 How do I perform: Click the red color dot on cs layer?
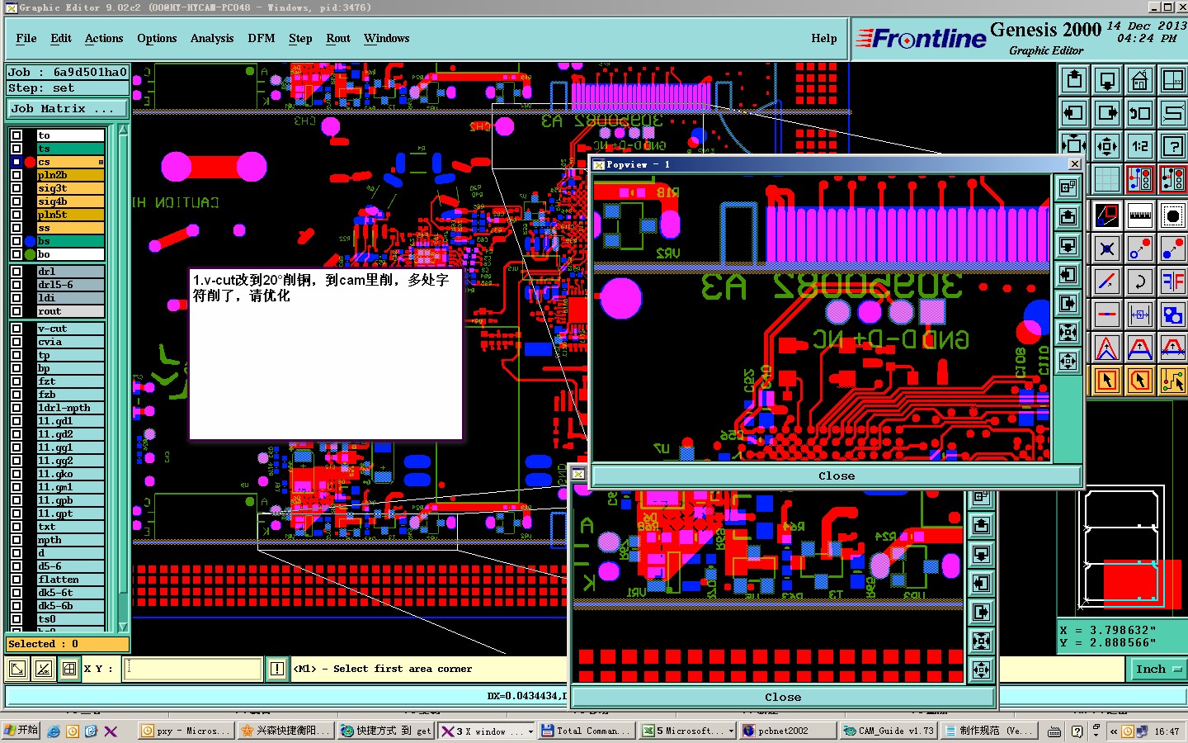(x=30, y=162)
